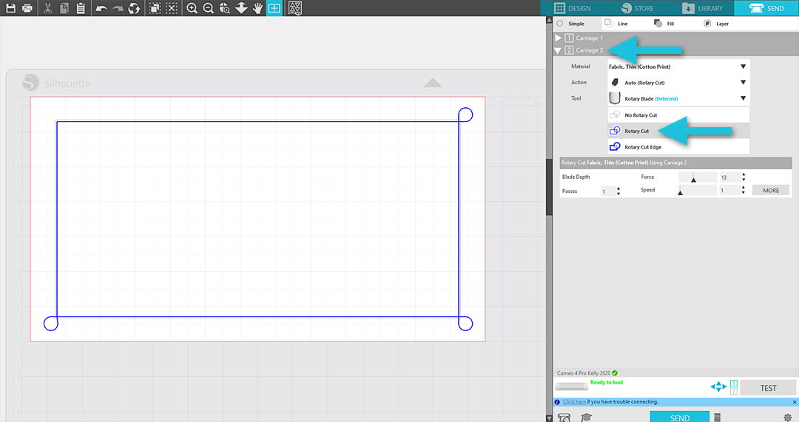
Task: Click the Cameo 4 Pro machine thumbnail
Action: (571, 387)
